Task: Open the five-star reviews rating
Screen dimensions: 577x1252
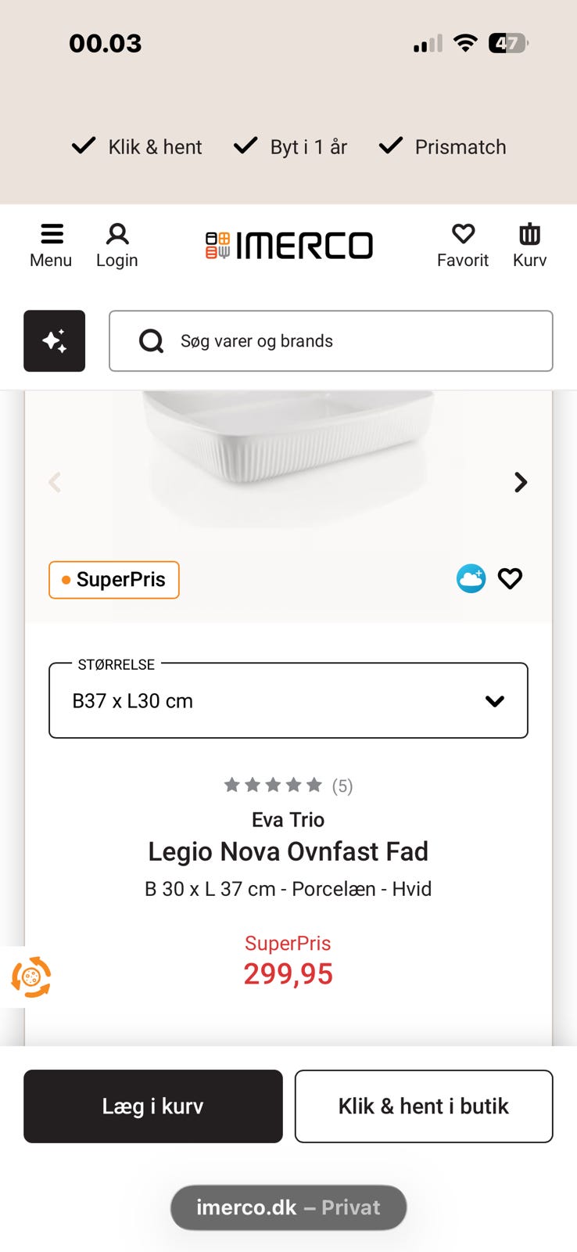Action: pos(288,786)
